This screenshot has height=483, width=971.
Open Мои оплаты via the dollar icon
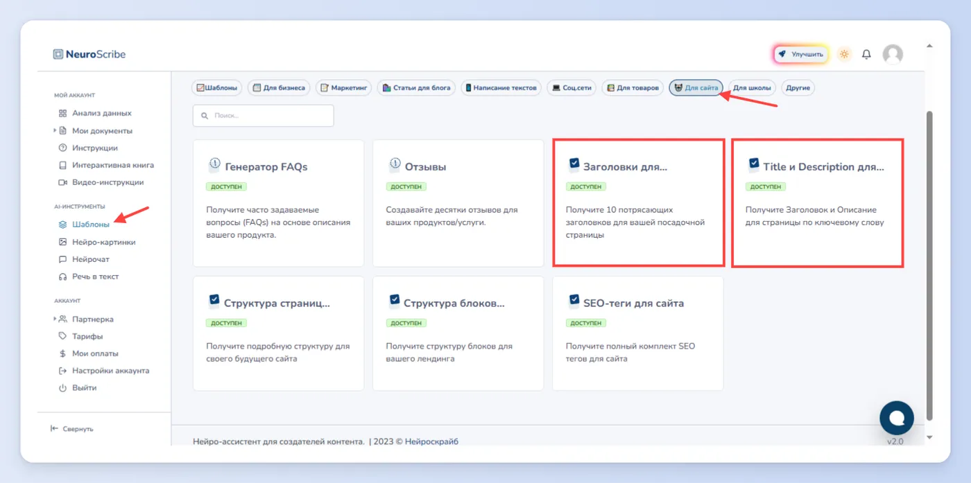coord(62,353)
